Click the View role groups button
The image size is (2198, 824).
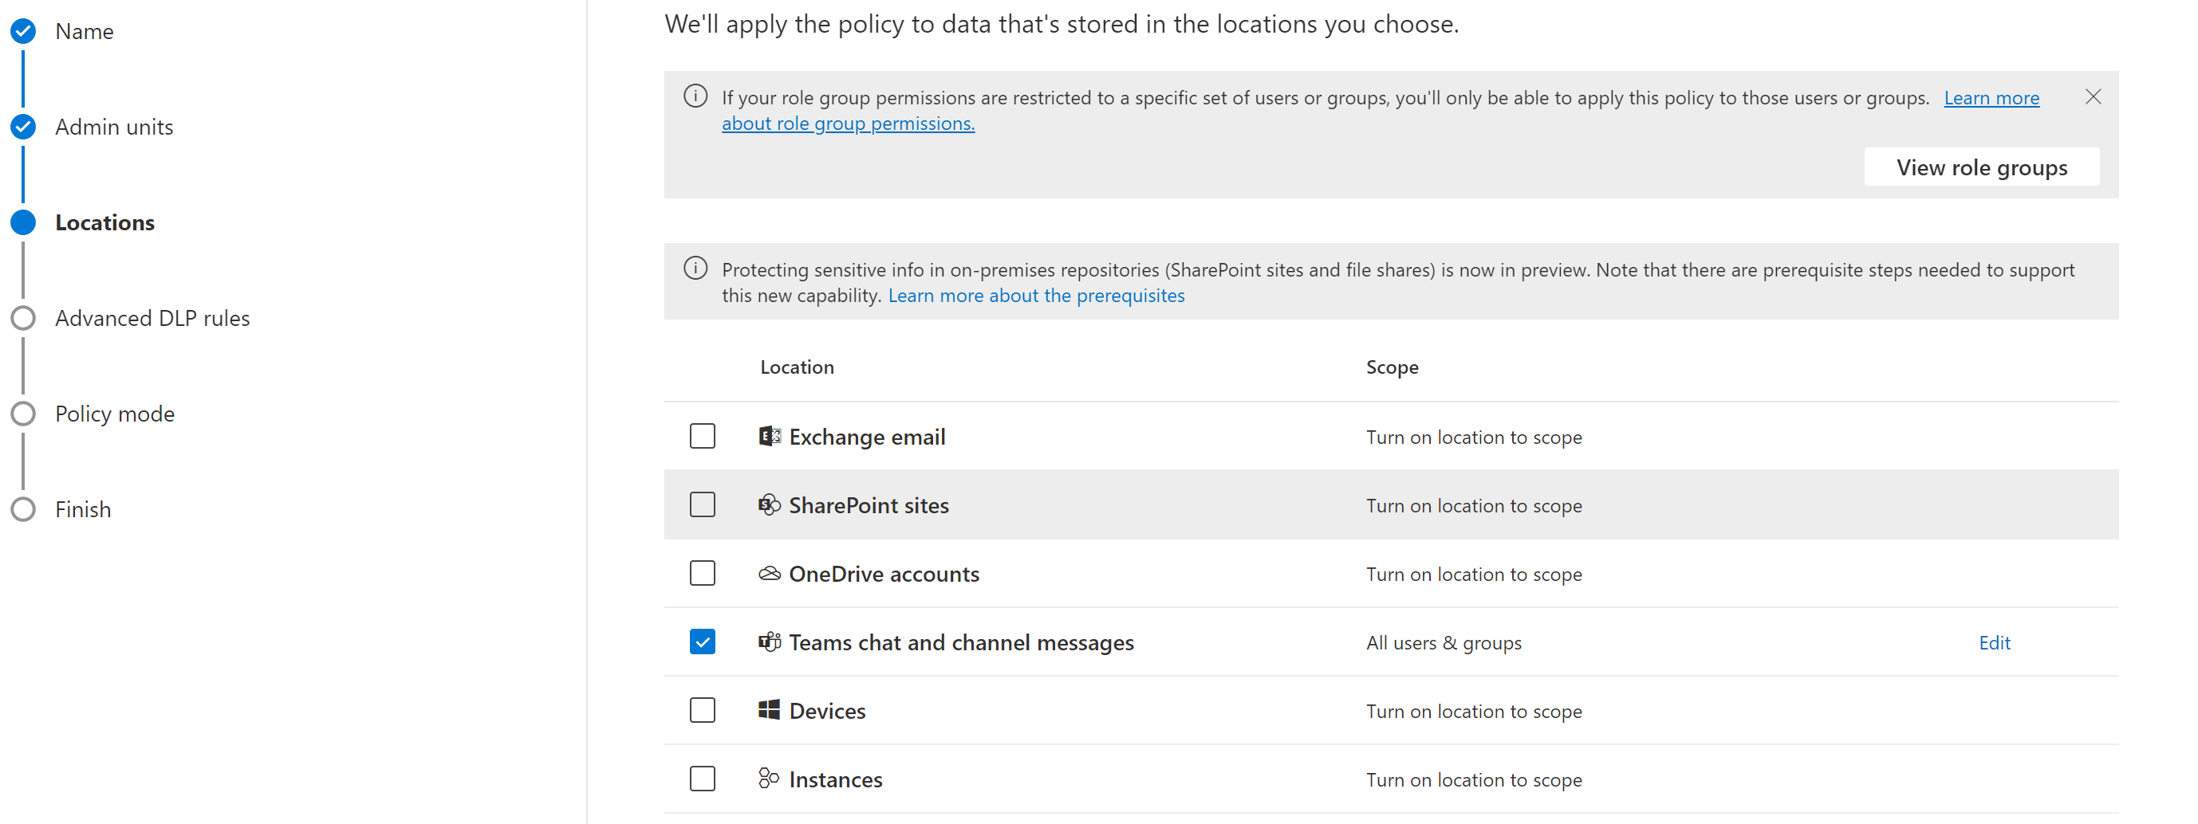coord(1981,167)
